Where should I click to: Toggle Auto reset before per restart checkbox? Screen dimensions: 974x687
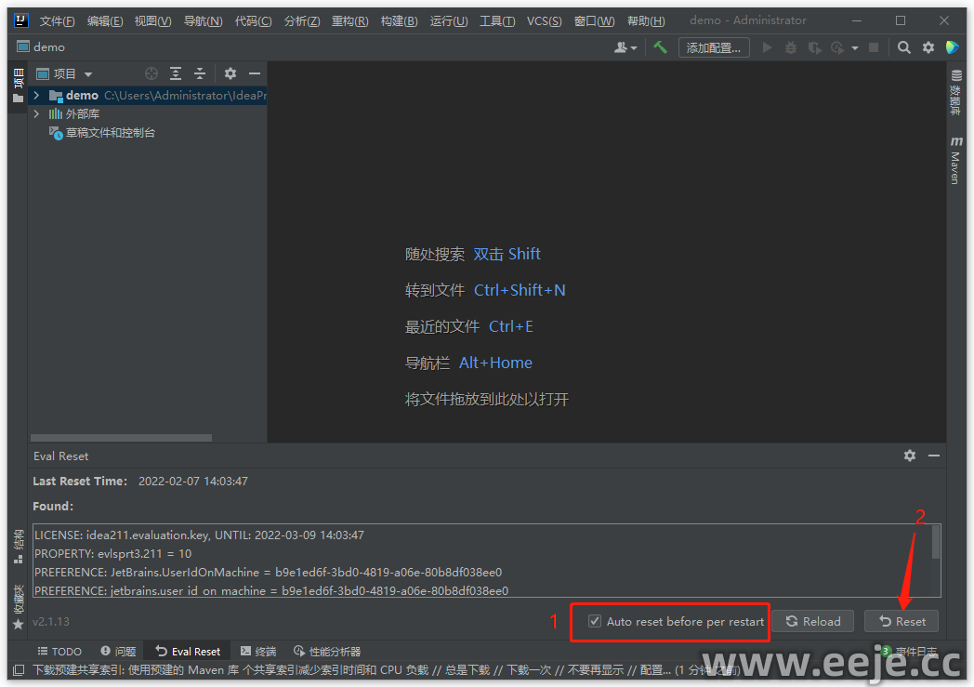(x=595, y=621)
